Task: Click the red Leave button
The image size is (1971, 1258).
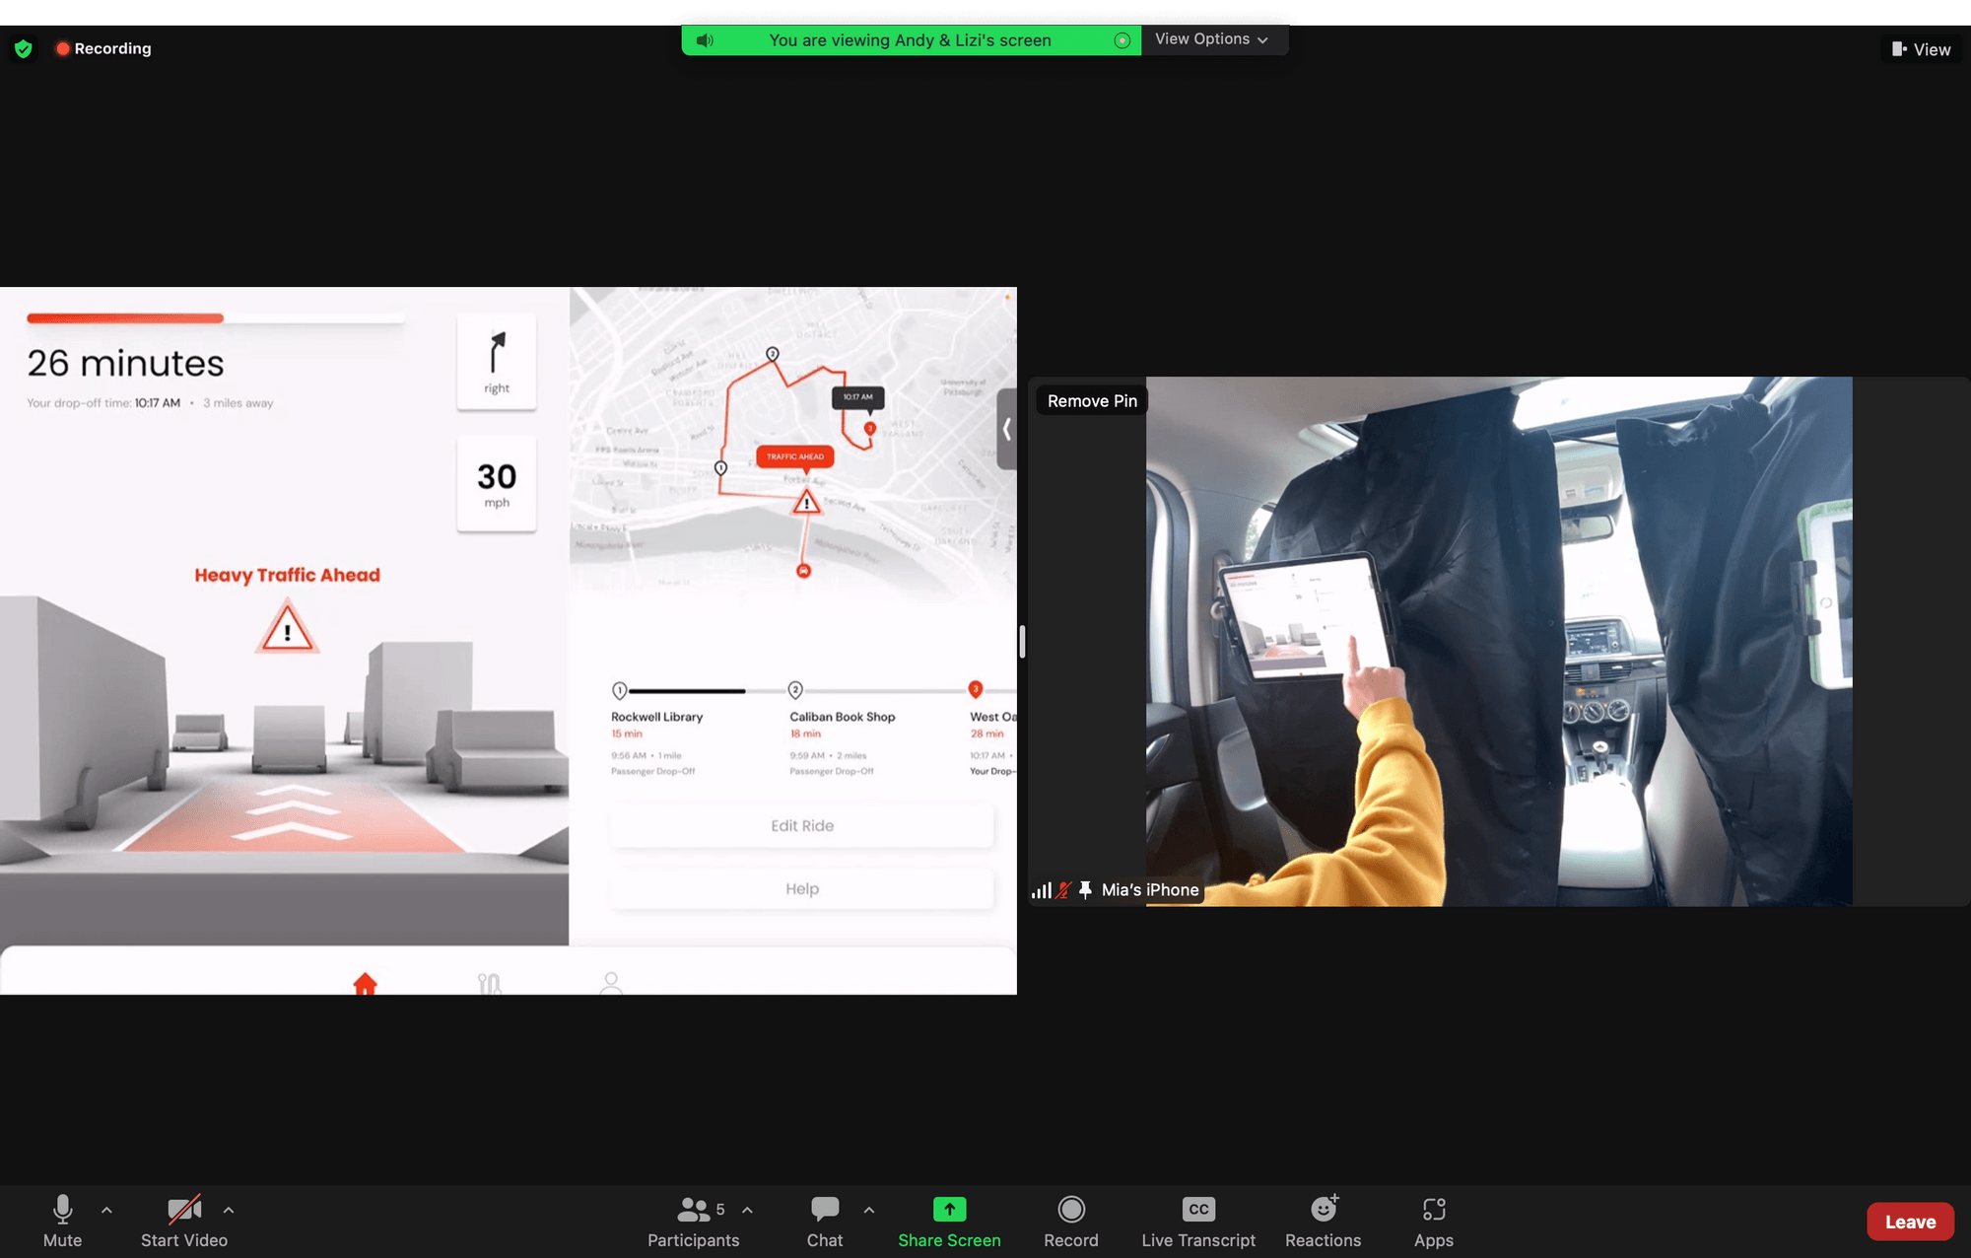Action: [x=1909, y=1222]
